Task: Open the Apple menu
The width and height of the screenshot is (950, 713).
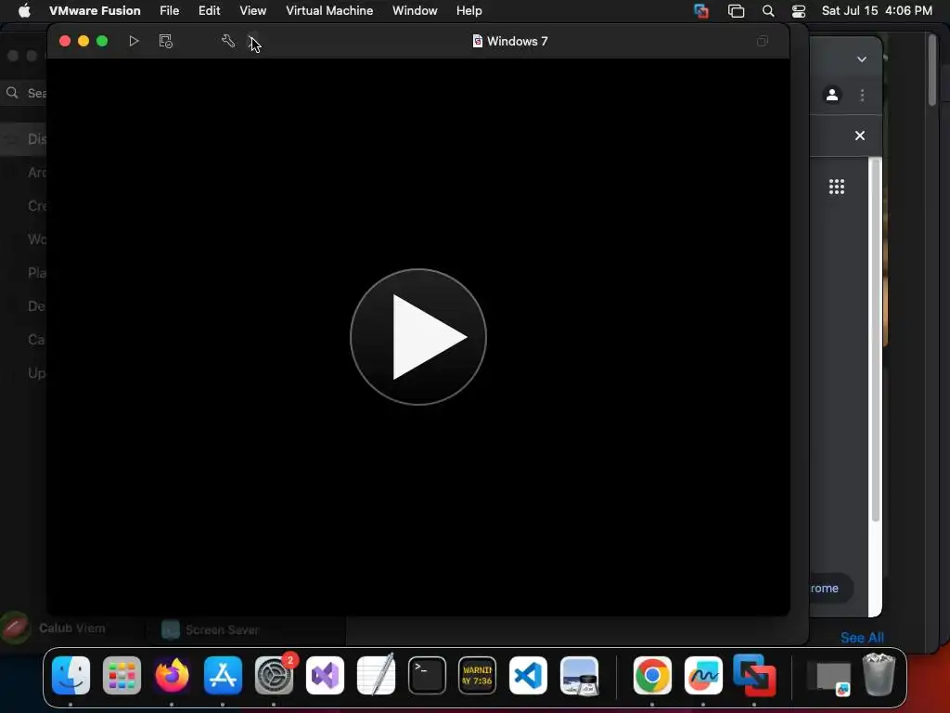Action: click(24, 10)
